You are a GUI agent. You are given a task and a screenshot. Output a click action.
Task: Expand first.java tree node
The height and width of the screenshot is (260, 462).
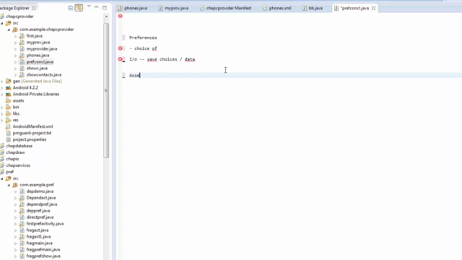point(16,36)
